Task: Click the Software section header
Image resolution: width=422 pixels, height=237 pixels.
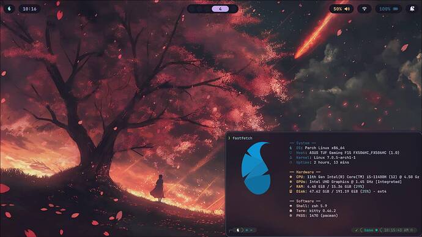Action: (x=305, y=201)
